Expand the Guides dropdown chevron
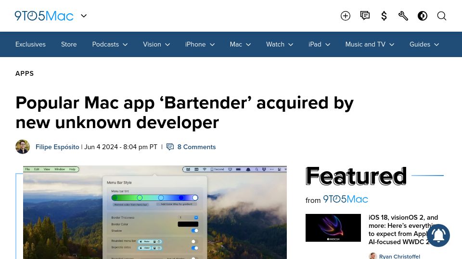462x259 pixels. tap(436, 45)
